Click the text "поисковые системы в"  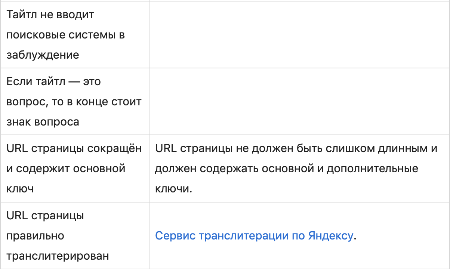[x=66, y=35]
